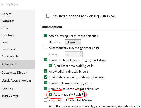Enable Automatically insert a decimal point
141x108 pixels.
46,48
